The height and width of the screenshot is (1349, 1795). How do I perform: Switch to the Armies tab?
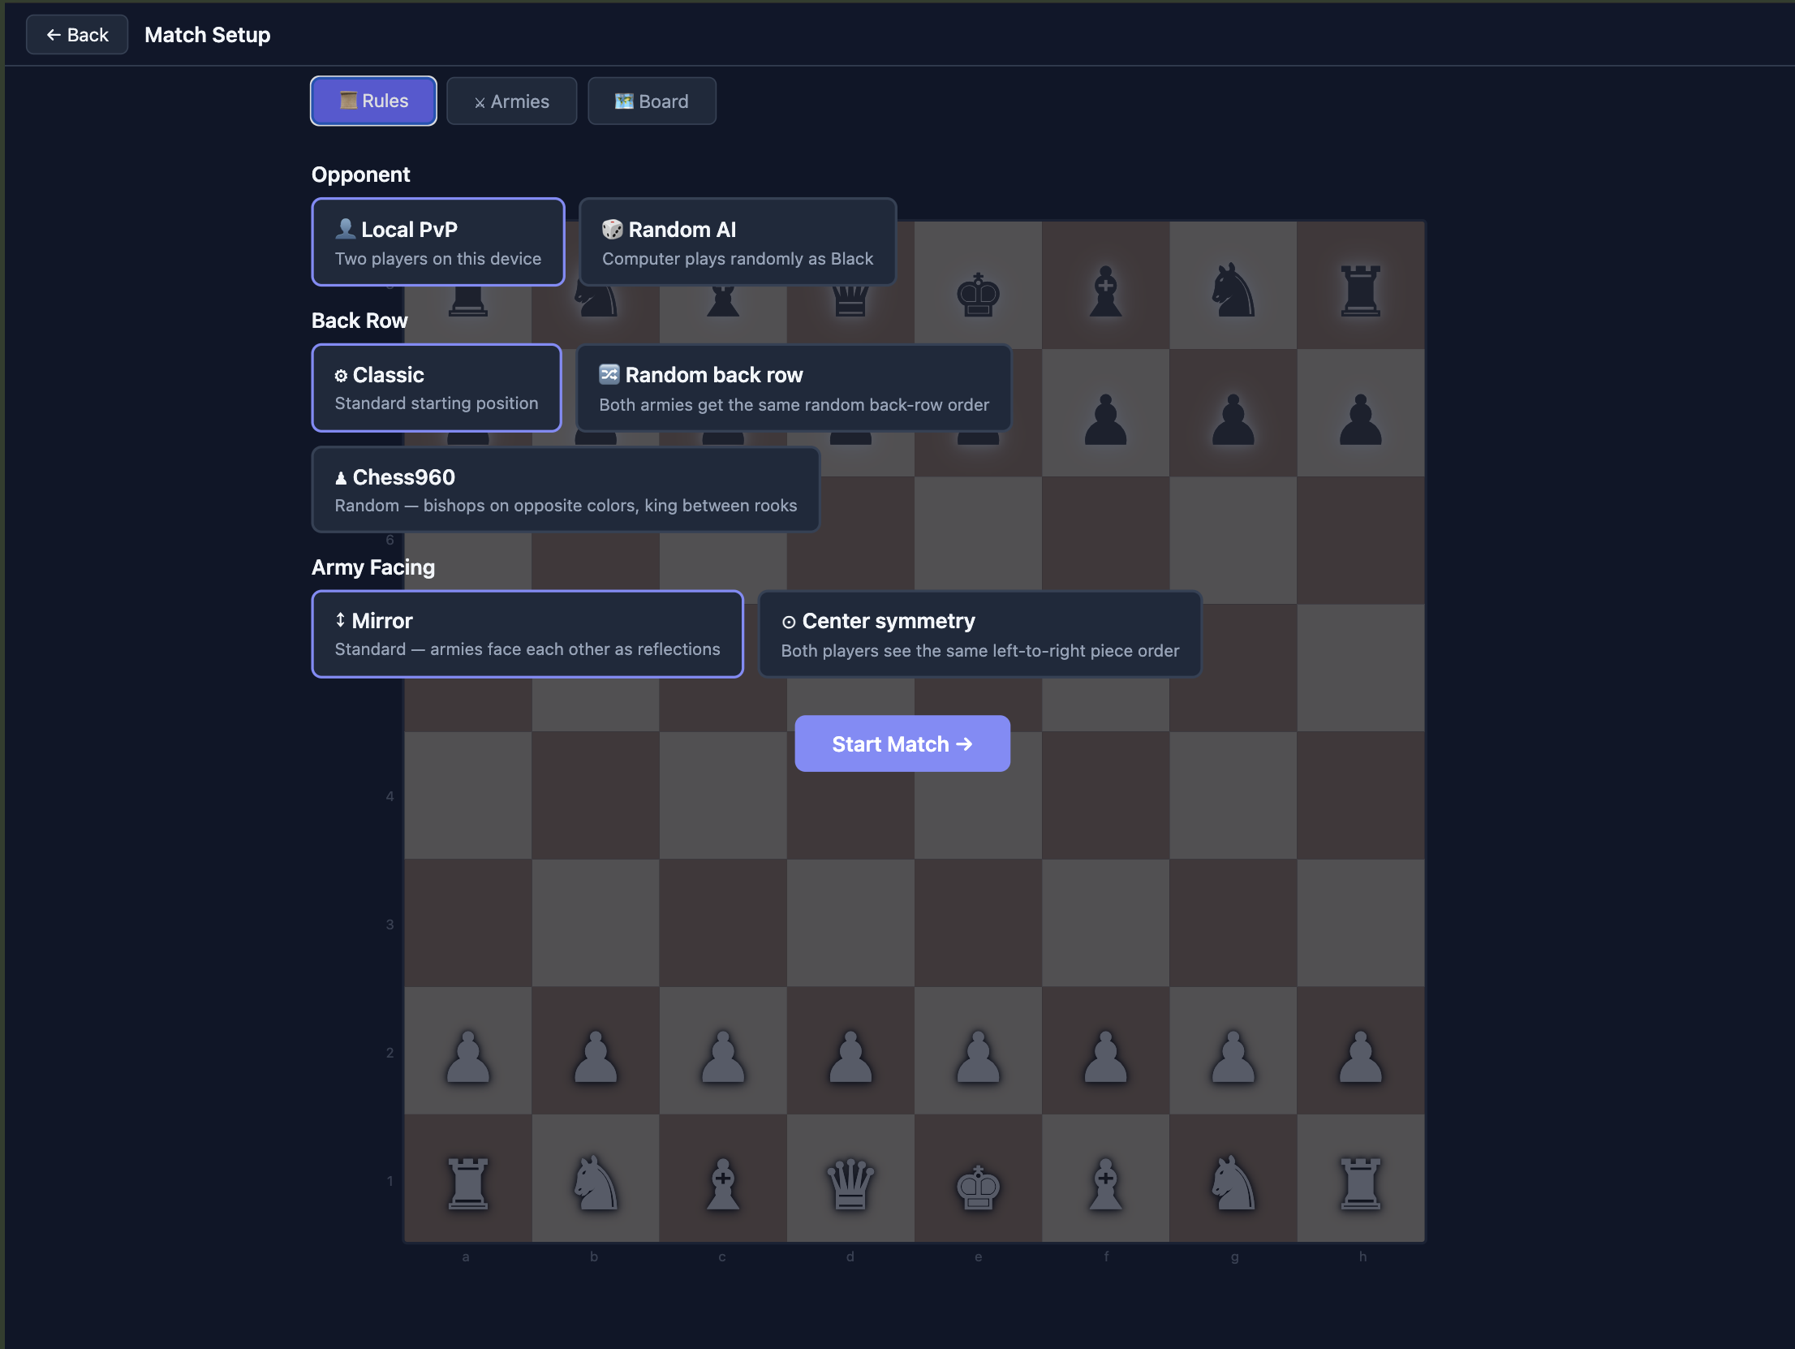(x=511, y=101)
